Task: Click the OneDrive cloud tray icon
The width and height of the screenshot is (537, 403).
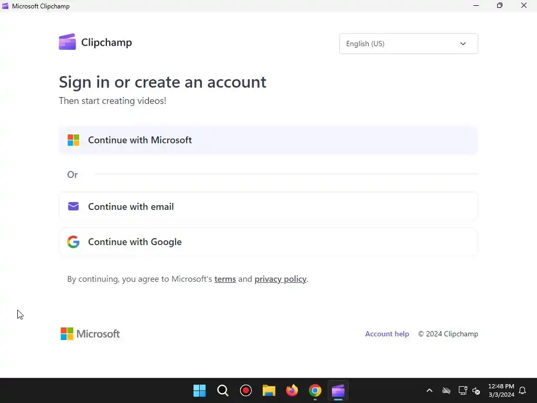Action: 446,390
